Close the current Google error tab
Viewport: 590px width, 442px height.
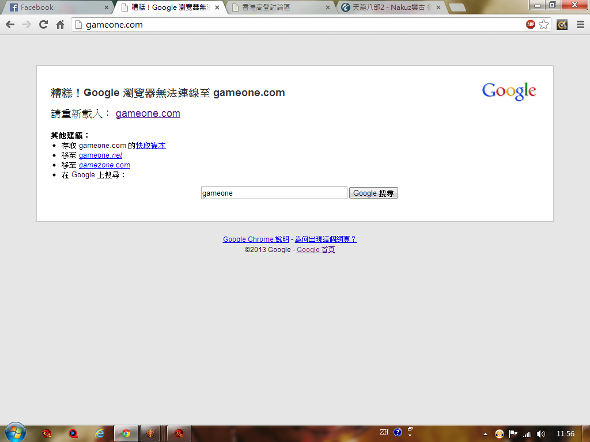pyautogui.click(x=217, y=7)
